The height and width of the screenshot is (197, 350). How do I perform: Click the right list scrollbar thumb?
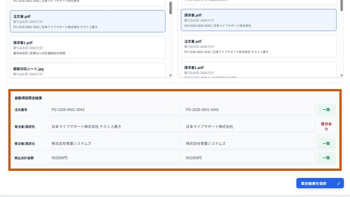pos(342,5)
